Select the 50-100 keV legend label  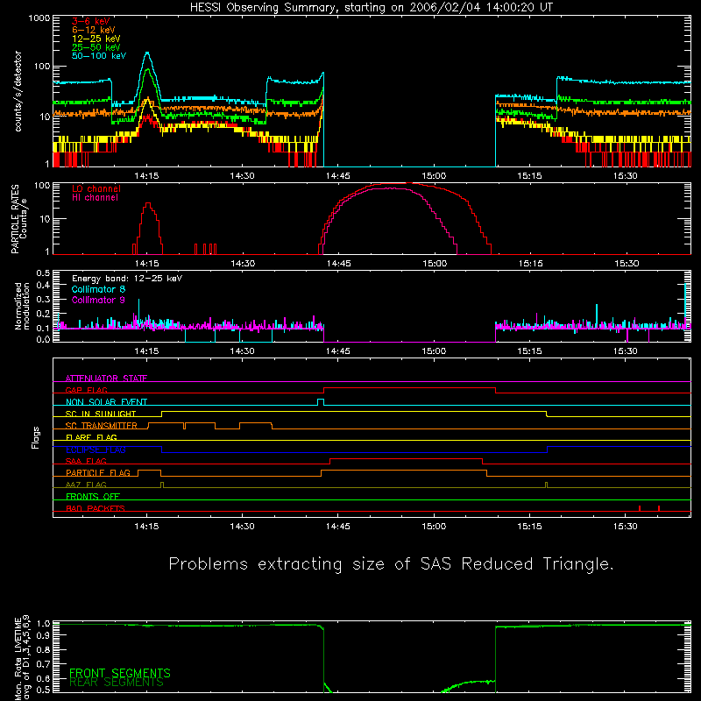click(99, 56)
